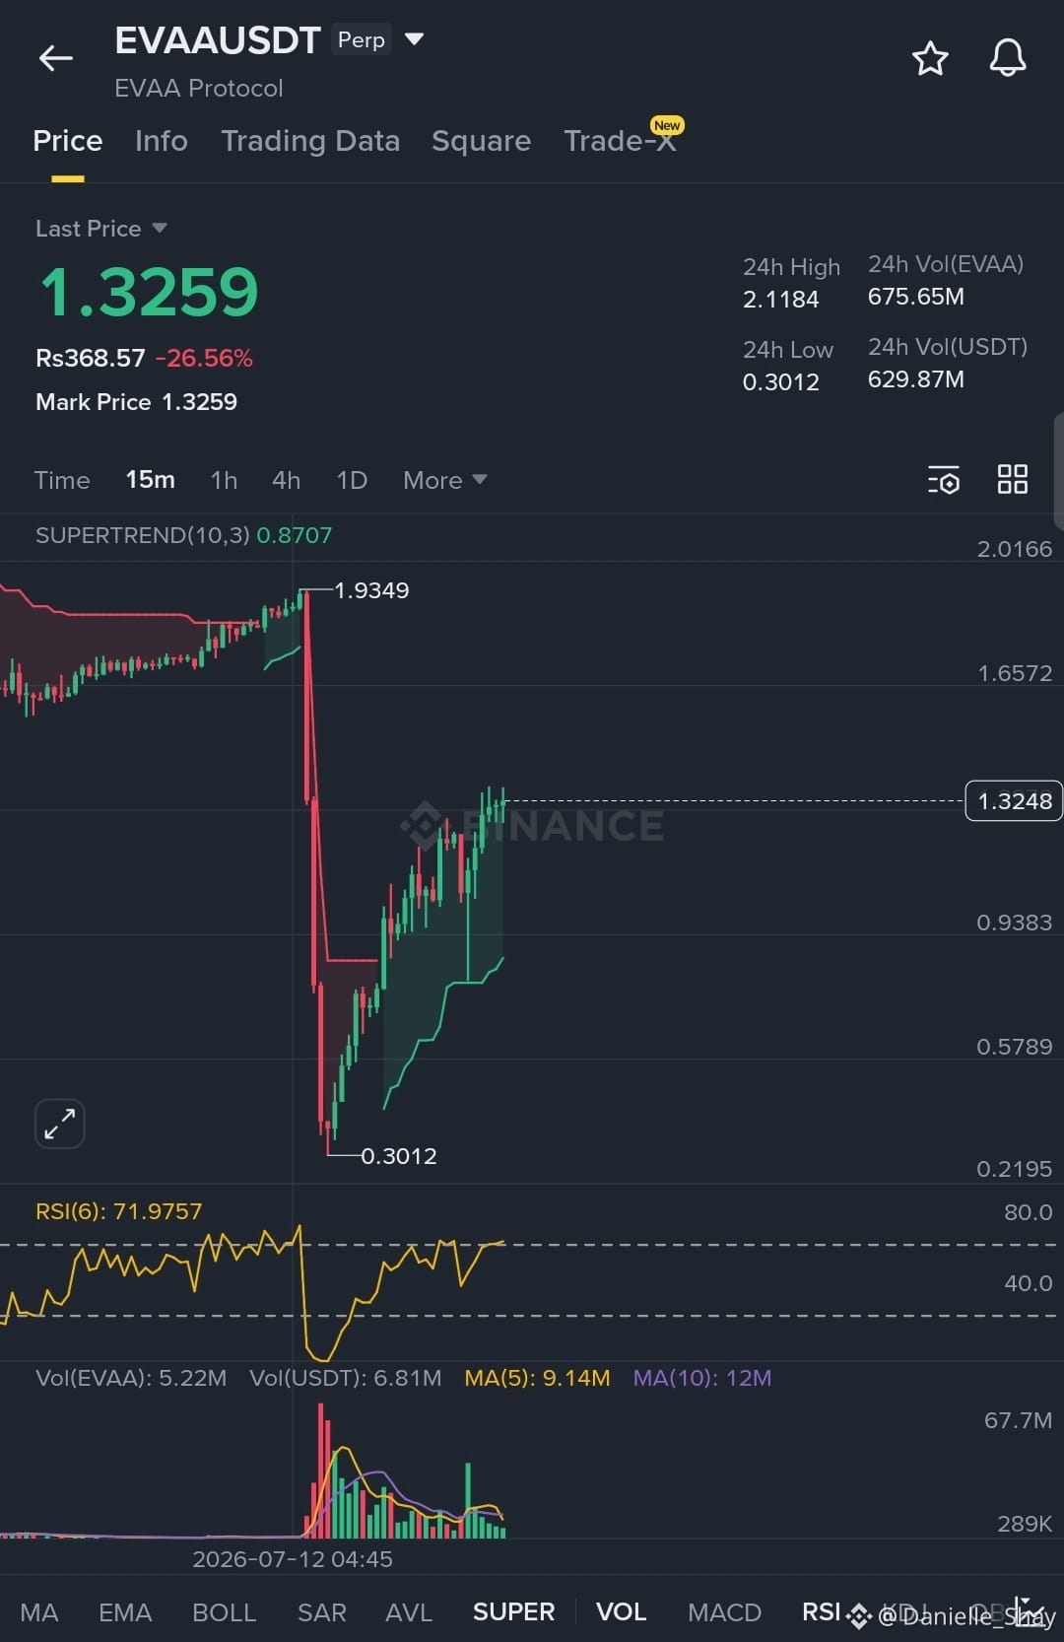Go back using the left arrow icon
The height and width of the screenshot is (1642, 1064).
pyautogui.click(x=56, y=59)
